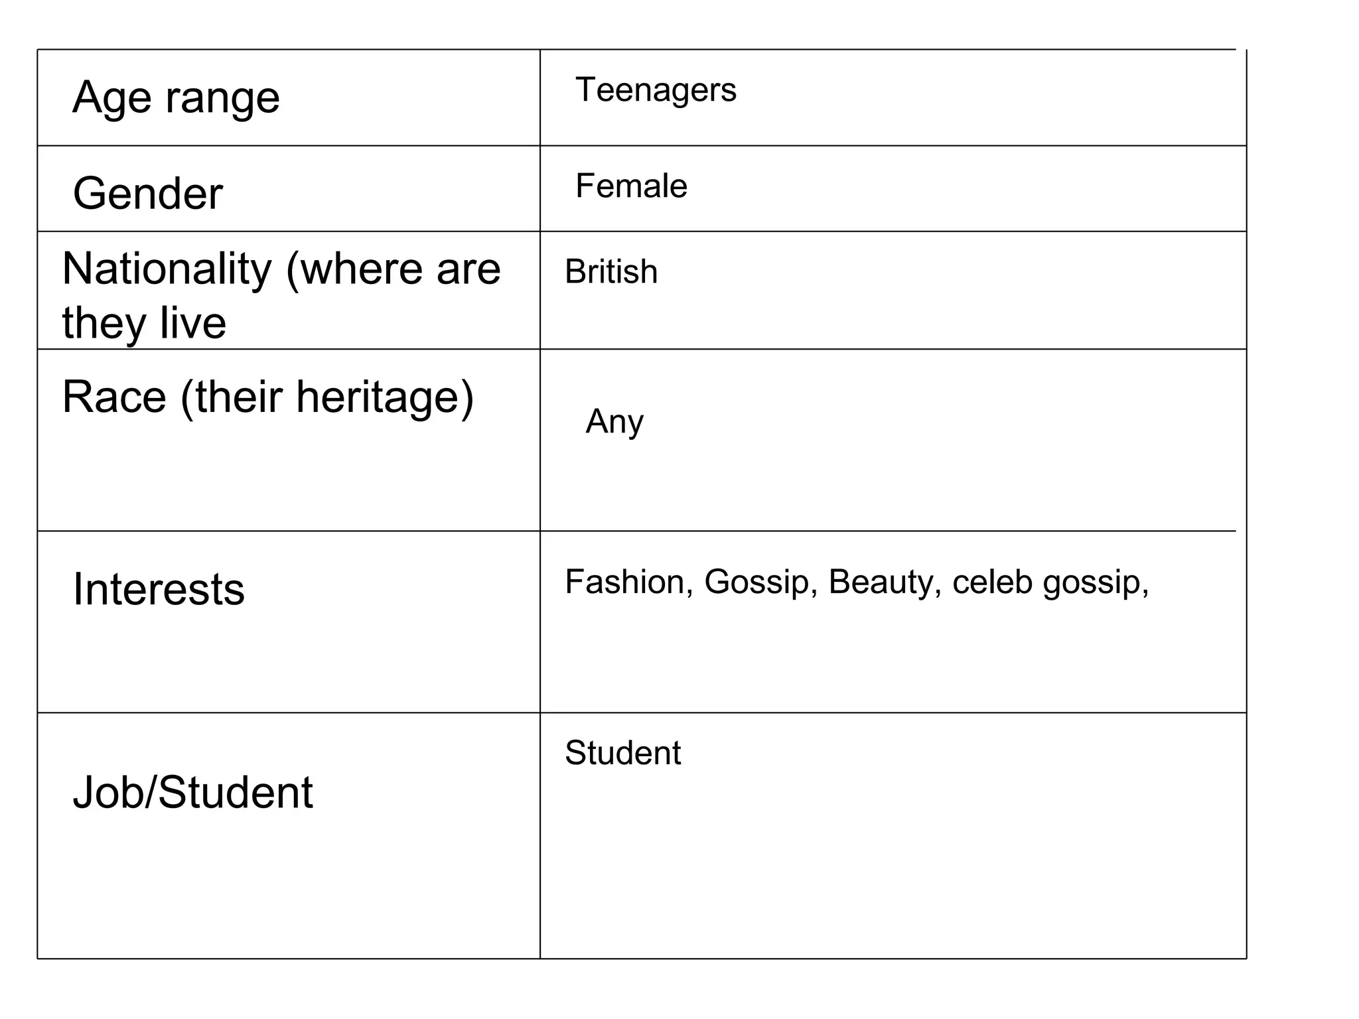The image size is (1359, 1019).
Task: Select the 'Job/Student' label cell
Action: (x=289, y=835)
